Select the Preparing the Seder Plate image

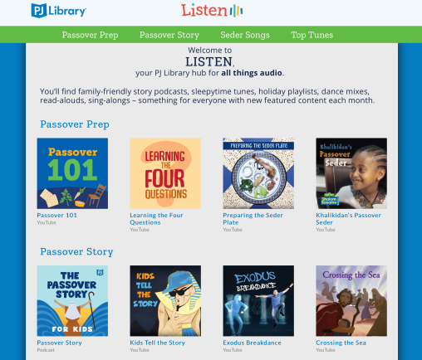click(x=258, y=173)
